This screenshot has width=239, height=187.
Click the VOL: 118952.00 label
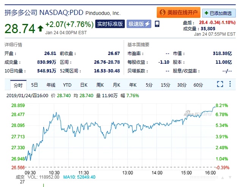(x=43, y=177)
